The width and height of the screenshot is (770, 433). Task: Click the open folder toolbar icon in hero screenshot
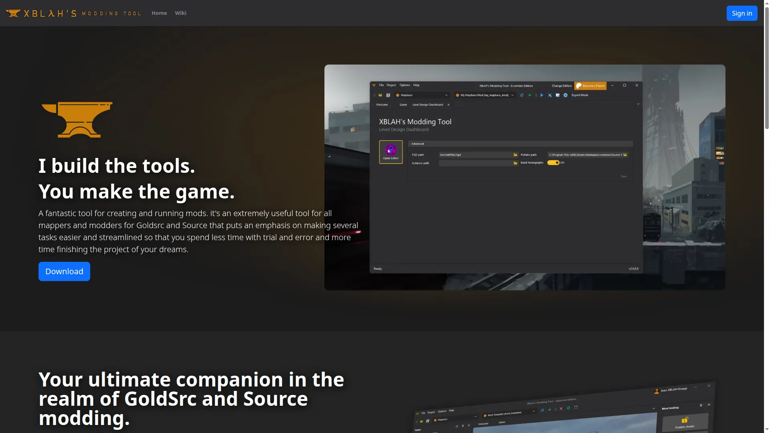click(380, 95)
